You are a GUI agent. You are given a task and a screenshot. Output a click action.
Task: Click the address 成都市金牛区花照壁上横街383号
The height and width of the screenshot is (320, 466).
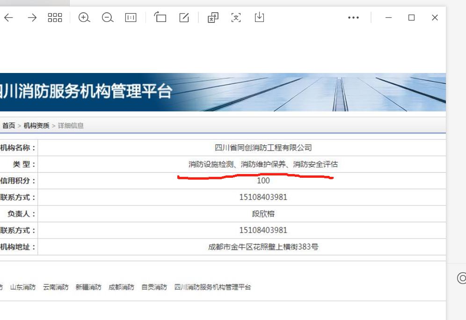point(263,247)
